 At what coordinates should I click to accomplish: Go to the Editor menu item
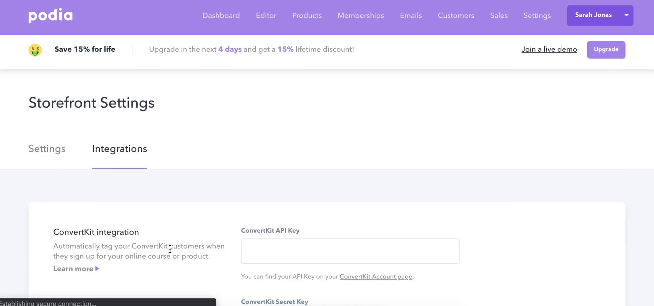click(x=266, y=16)
